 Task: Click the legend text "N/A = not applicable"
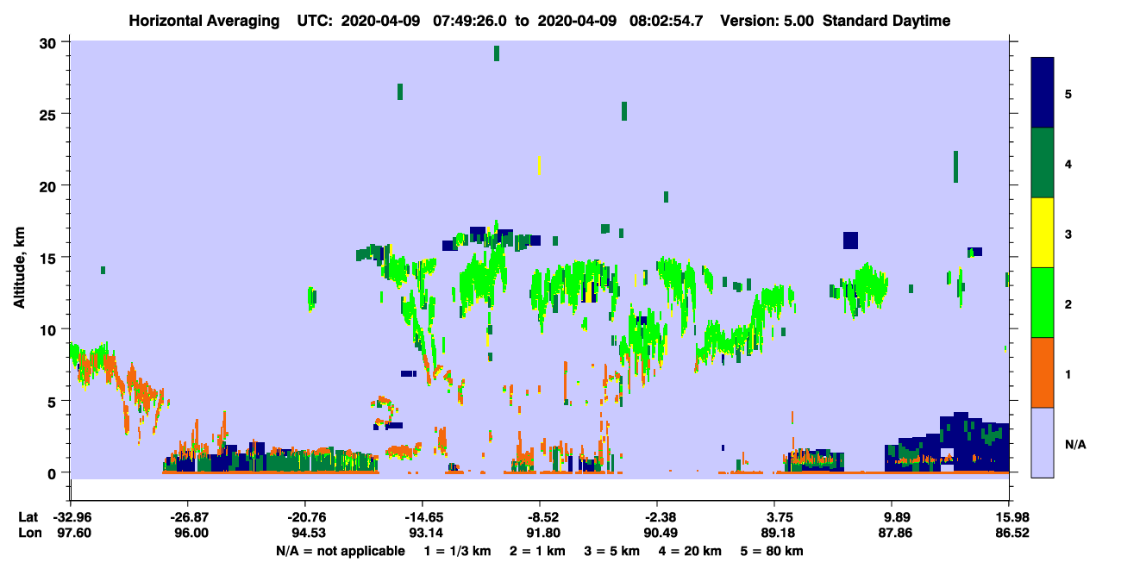(x=341, y=551)
